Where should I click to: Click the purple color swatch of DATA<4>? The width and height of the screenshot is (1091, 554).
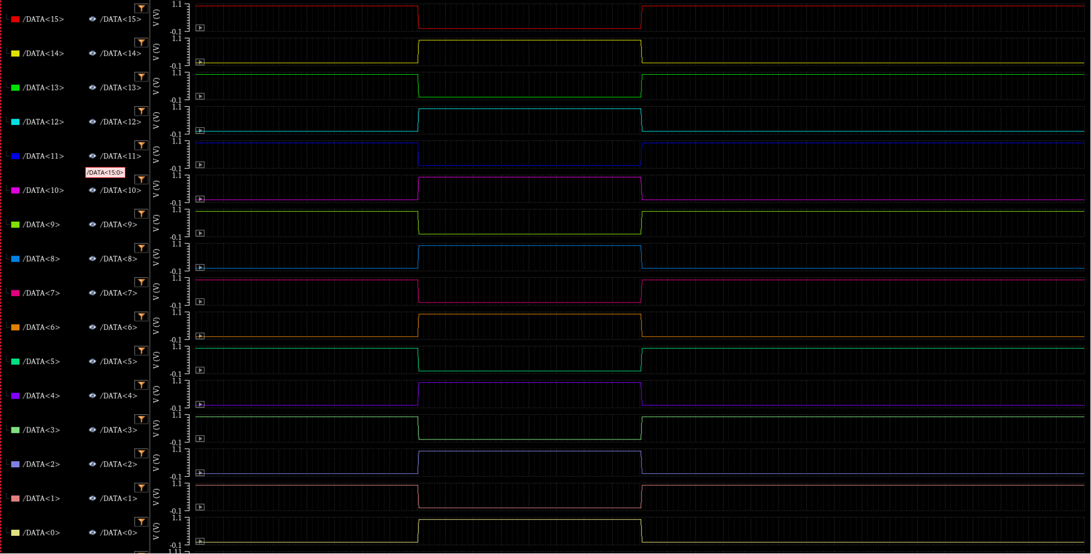pyautogui.click(x=16, y=396)
